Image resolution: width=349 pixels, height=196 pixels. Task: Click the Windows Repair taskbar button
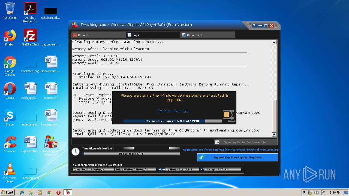coord(68,192)
